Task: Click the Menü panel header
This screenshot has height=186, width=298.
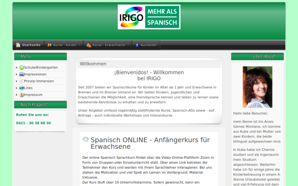Action: [x=41, y=57]
